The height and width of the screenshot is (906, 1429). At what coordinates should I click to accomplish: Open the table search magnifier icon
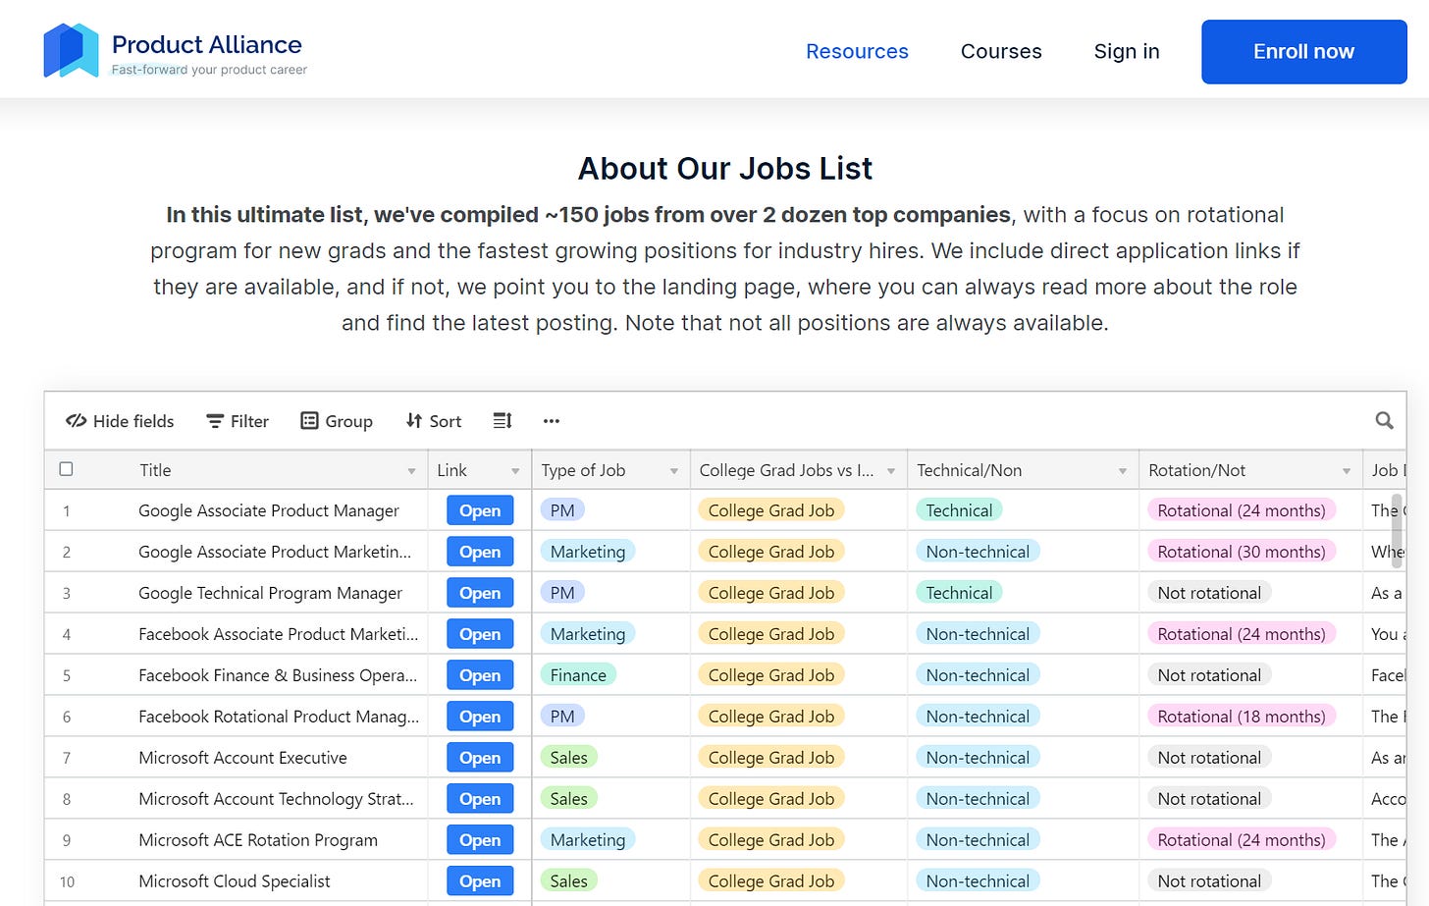coord(1384,421)
